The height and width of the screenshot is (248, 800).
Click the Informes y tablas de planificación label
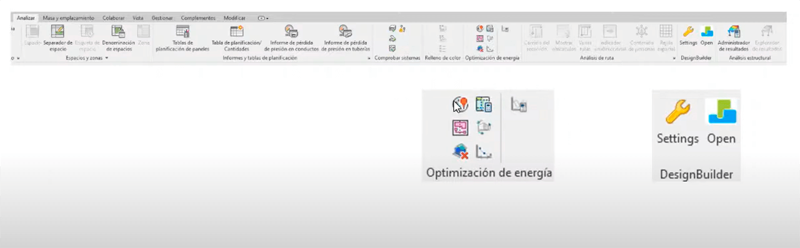click(x=260, y=58)
